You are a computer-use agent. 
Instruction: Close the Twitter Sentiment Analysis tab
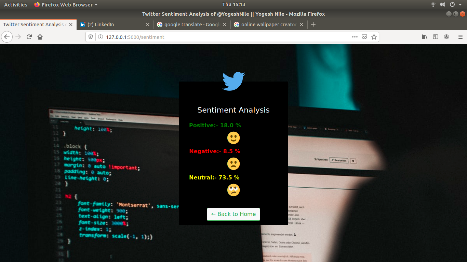(x=71, y=25)
